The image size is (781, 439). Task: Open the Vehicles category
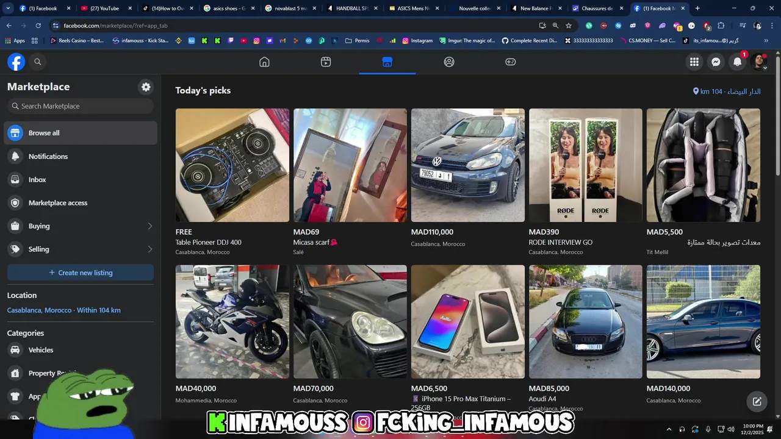click(x=81, y=350)
